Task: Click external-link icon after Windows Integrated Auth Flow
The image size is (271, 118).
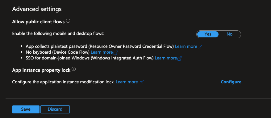Action: pos(180,59)
